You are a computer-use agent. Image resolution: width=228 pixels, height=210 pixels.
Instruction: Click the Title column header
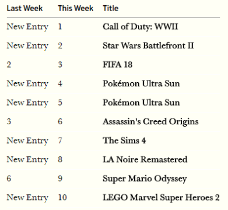point(111,8)
